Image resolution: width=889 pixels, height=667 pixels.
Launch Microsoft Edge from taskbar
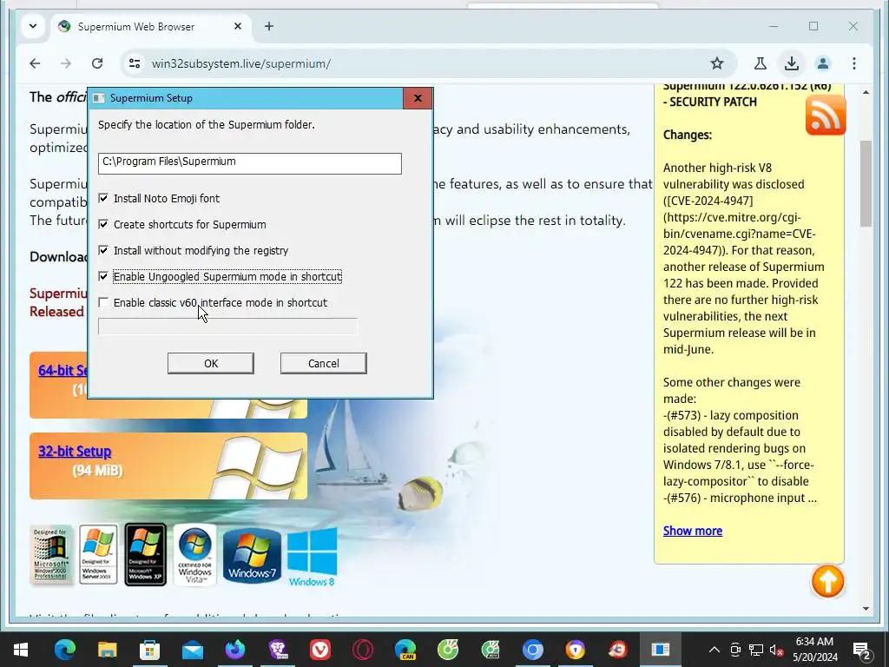[64, 650]
